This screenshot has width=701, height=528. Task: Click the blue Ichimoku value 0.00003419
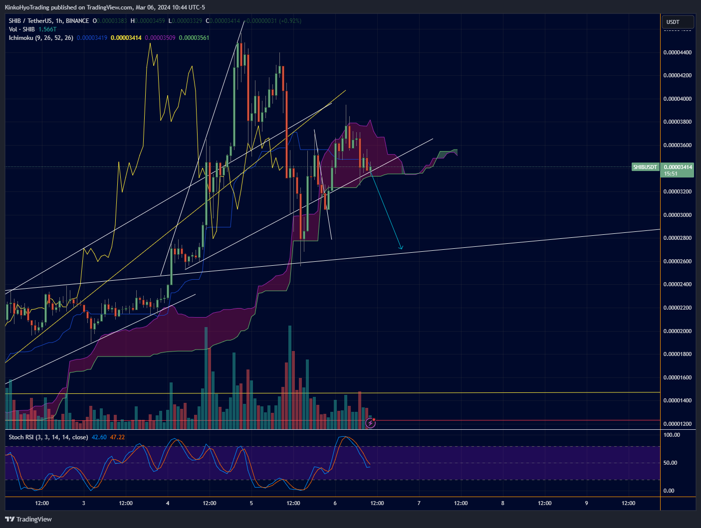[x=92, y=38]
